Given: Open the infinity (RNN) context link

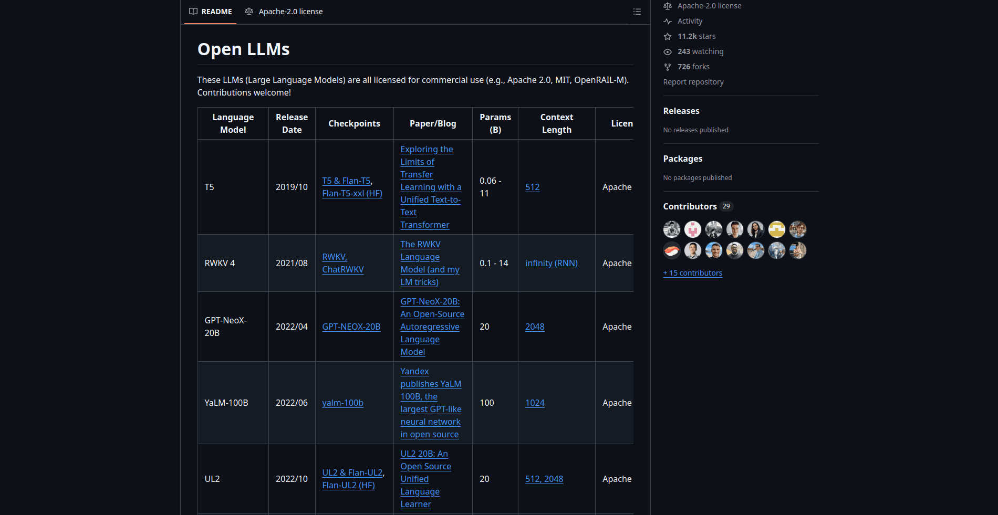Looking at the screenshot, I should tap(552, 263).
